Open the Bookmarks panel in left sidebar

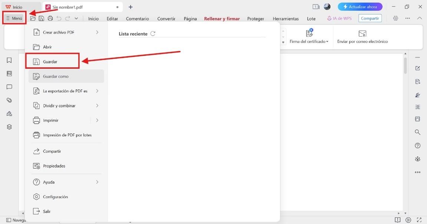(x=9, y=60)
